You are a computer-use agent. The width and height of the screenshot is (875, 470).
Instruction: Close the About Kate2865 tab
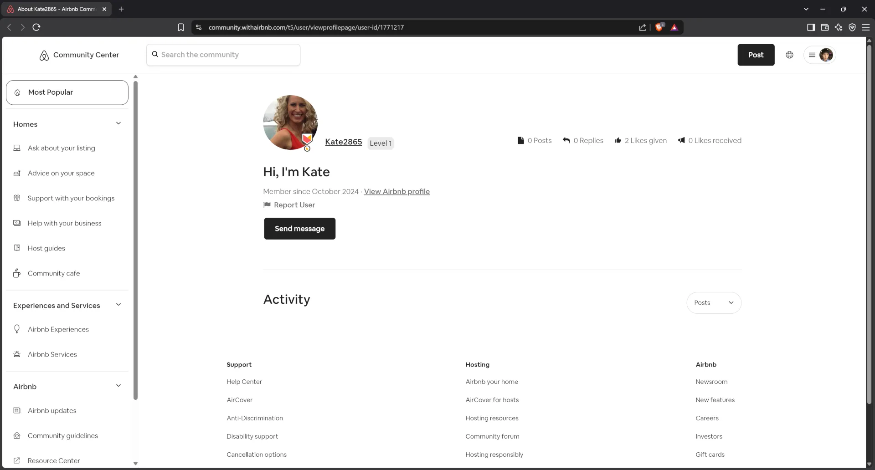(104, 9)
